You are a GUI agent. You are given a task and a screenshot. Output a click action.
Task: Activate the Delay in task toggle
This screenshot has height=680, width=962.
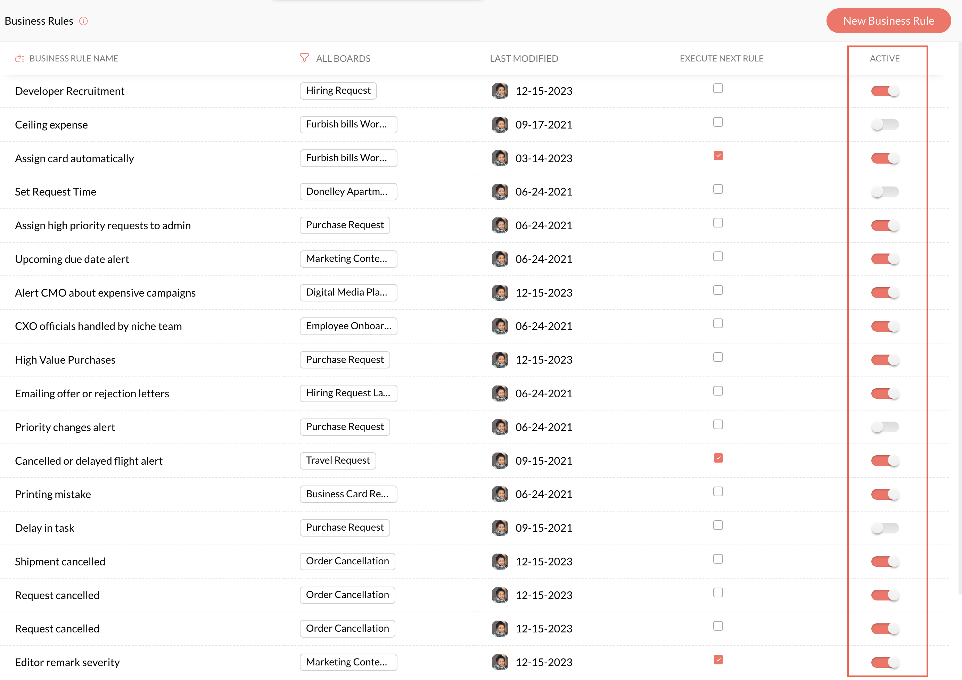[x=885, y=528]
